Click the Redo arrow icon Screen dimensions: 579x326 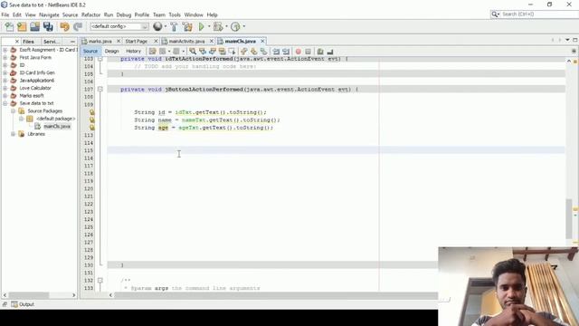pos(78,26)
